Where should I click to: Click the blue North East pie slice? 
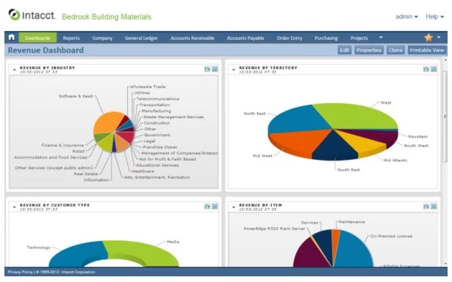(297, 120)
